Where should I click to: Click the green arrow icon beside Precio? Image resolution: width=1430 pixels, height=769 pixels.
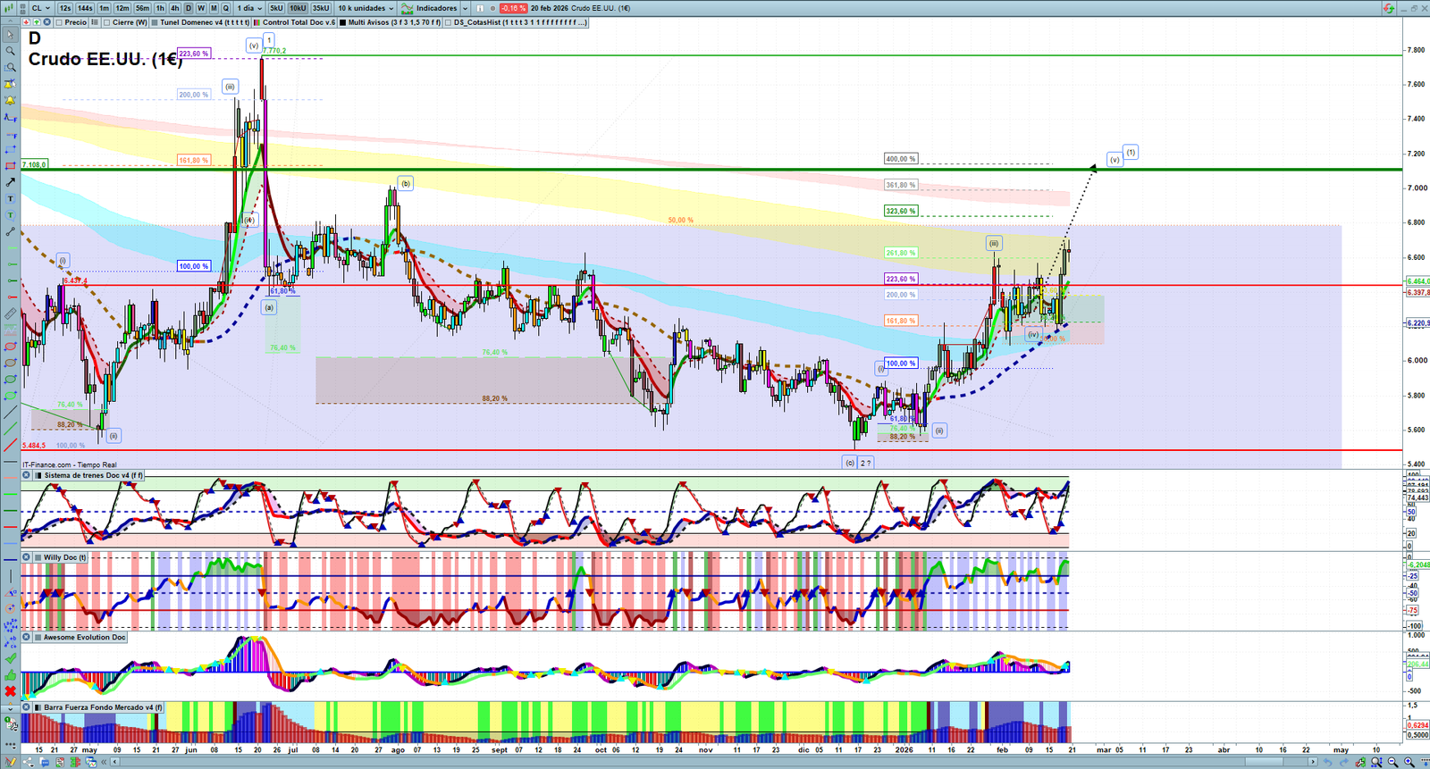pos(35,22)
